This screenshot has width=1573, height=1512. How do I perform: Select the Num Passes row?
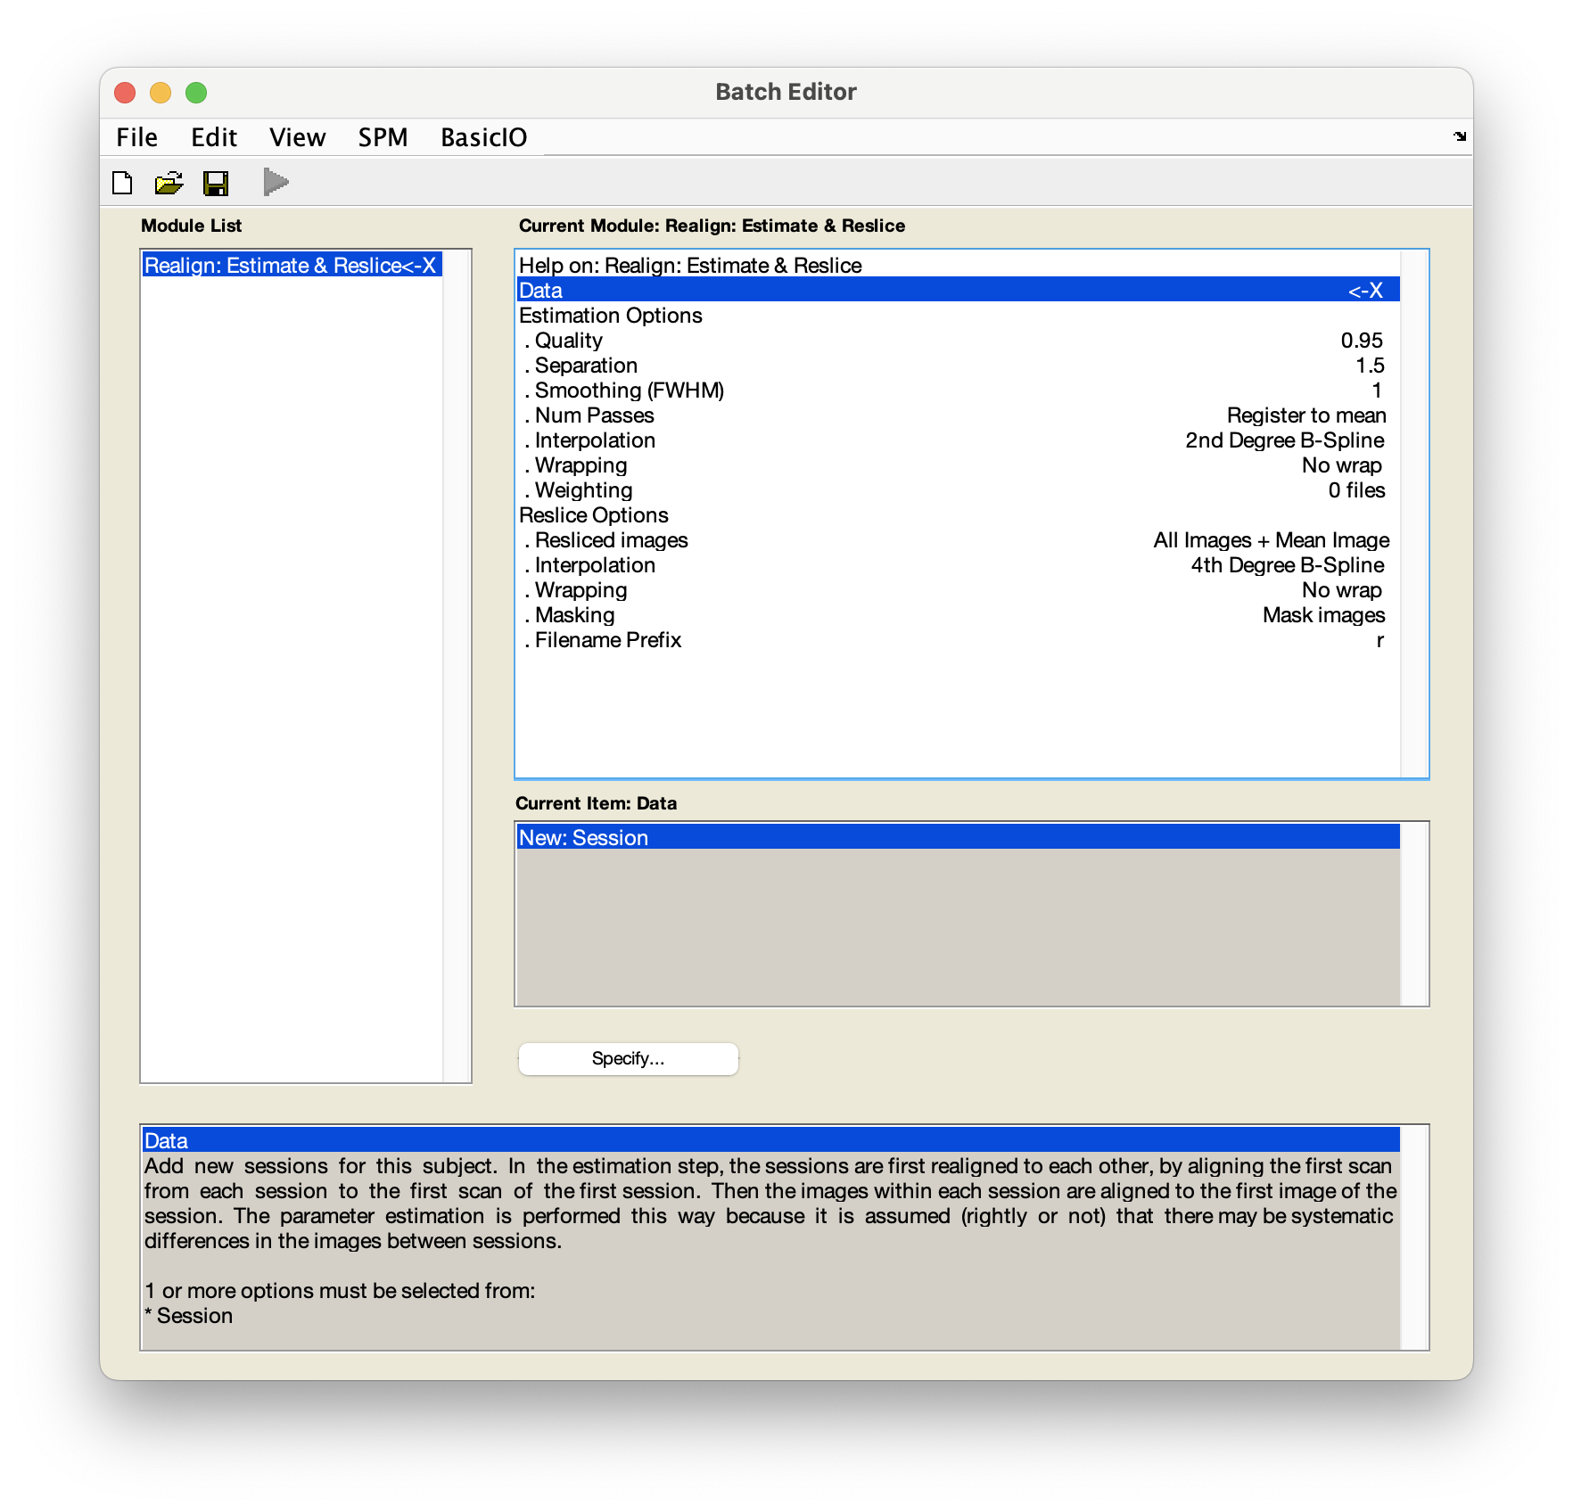click(959, 415)
